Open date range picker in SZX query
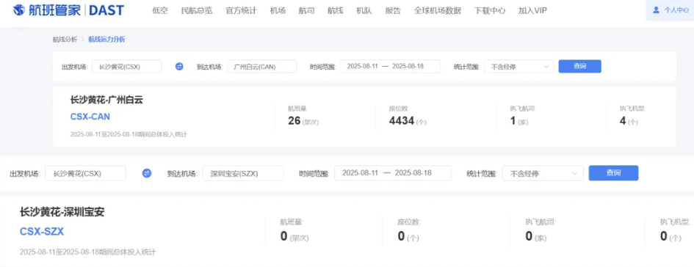 click(x=393, y=173)
